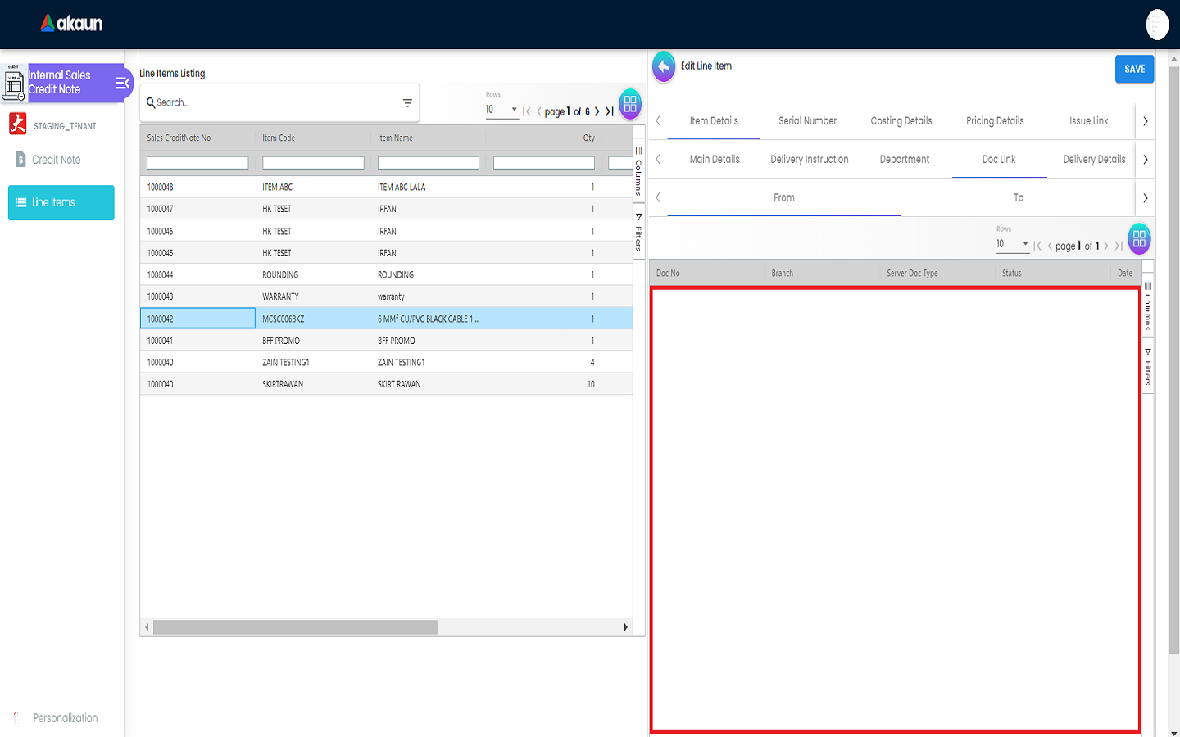Open Credit Note in sidebar
Image resolution: width=1180 pixels, height=737 pixels.
click(x=56, y=160)
